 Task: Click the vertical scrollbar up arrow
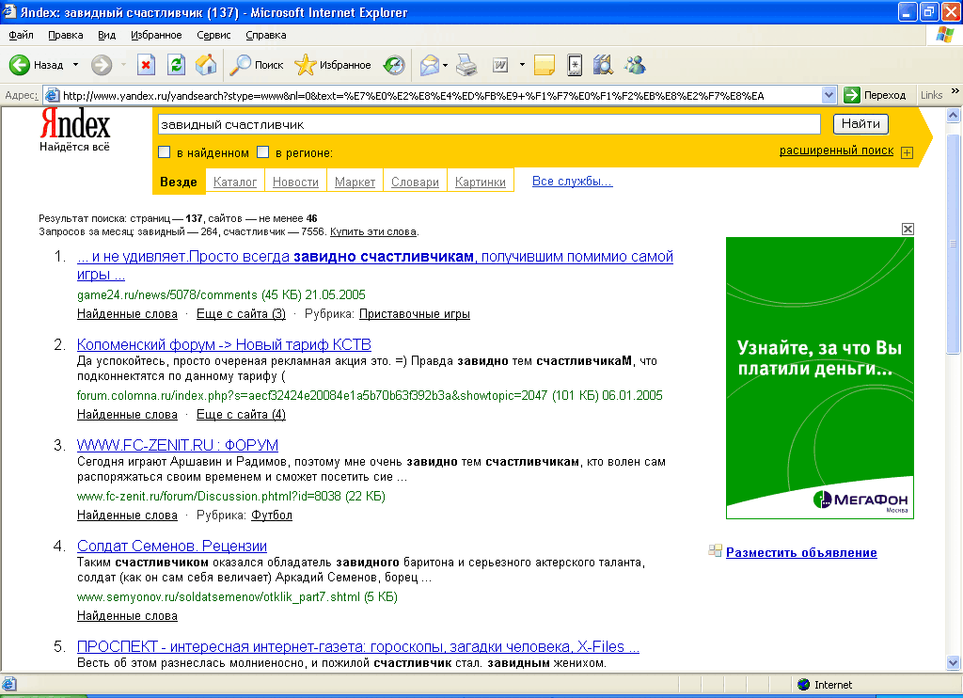coord(954,115)
